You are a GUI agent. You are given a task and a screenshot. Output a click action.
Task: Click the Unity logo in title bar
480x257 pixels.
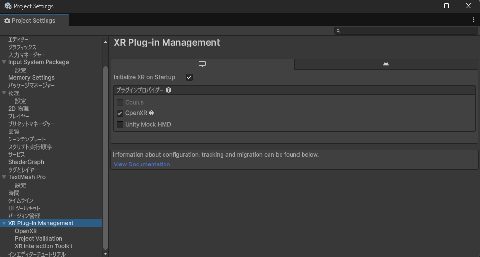(x=8, y=6)
